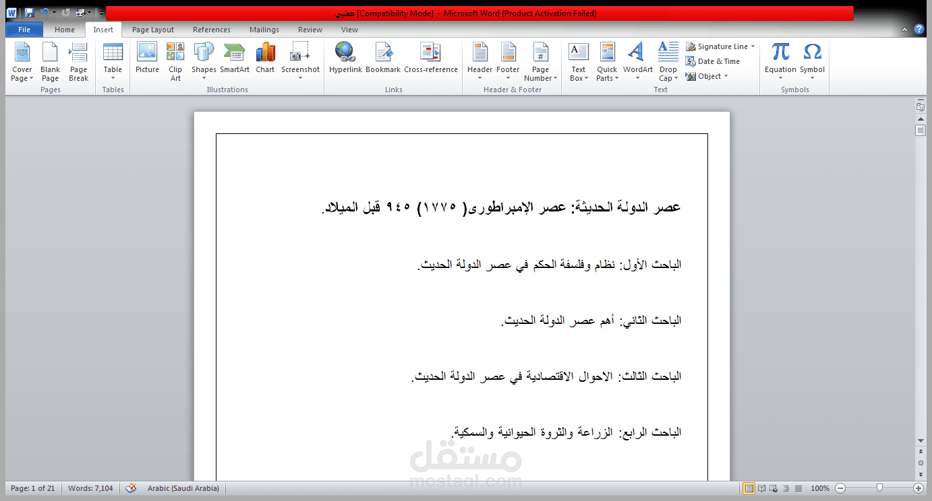This screenshot has height=501, width=932.
Task: Open the Screenshot tool
Action: [x=300, y=62]
